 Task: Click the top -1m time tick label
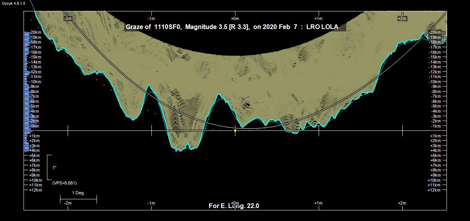(x=151, y=18)
